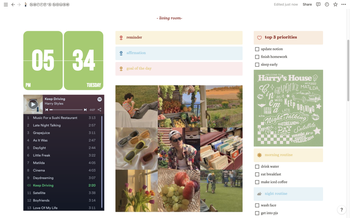Open page history clock icon

point(327,5)
